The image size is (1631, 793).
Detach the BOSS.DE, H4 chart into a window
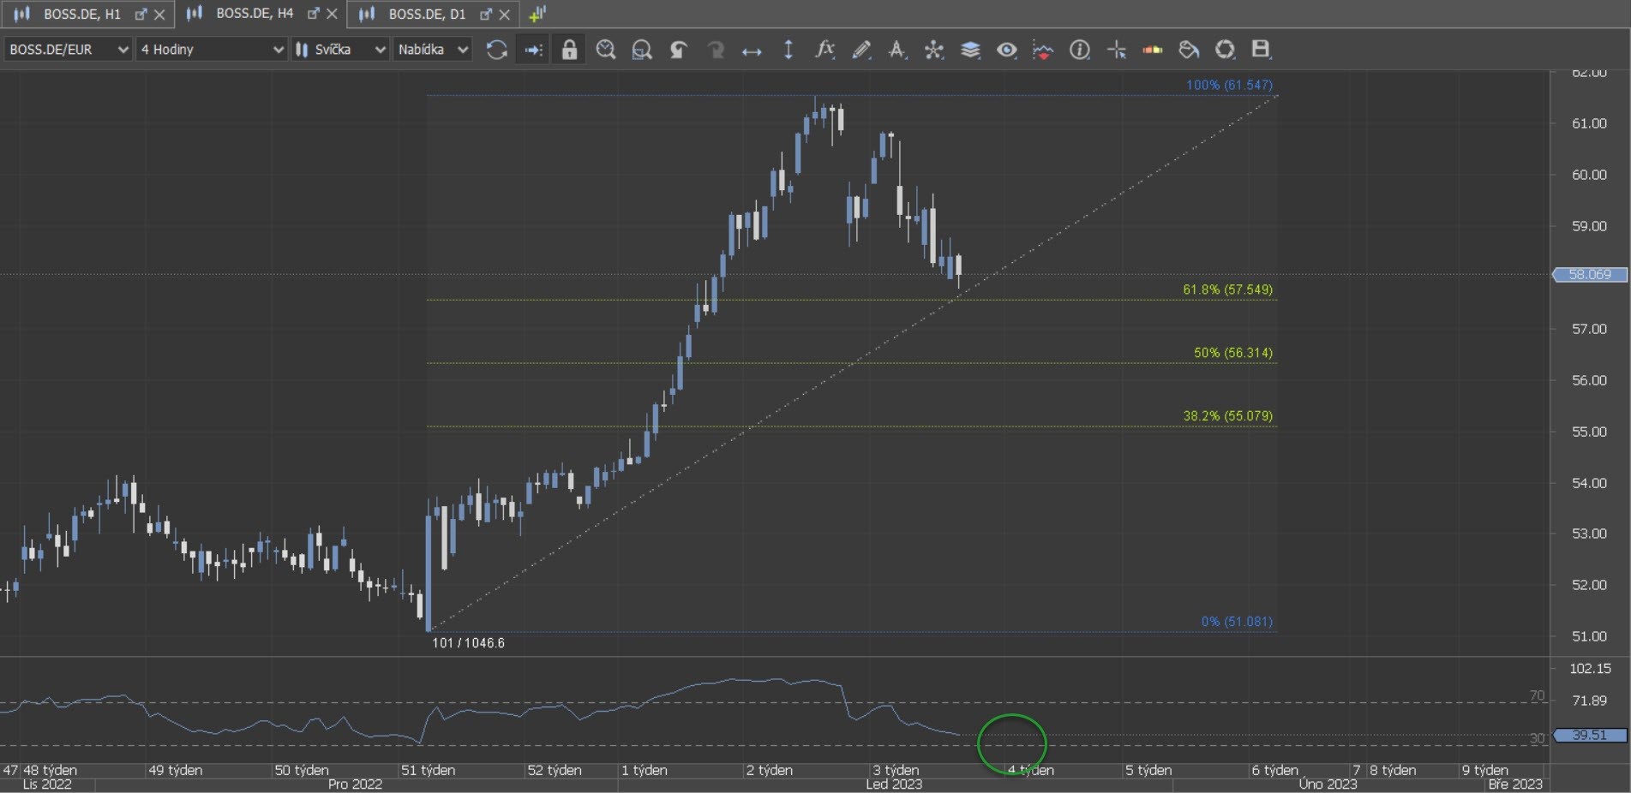pyautogui.click(x=313, y=15)
